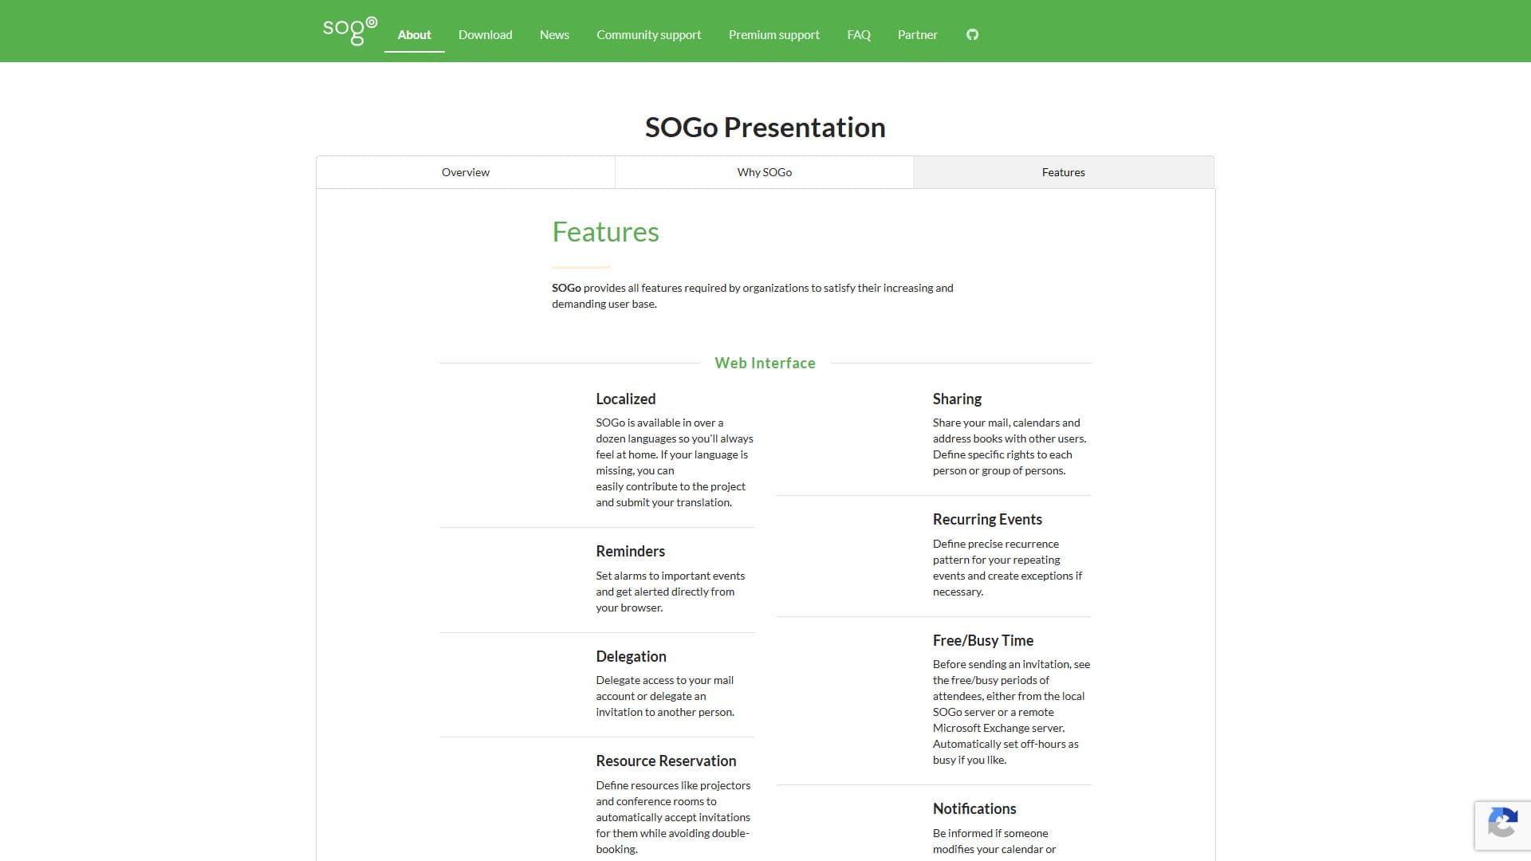Click the Resource Reservation heading

(x=667, y=761)
